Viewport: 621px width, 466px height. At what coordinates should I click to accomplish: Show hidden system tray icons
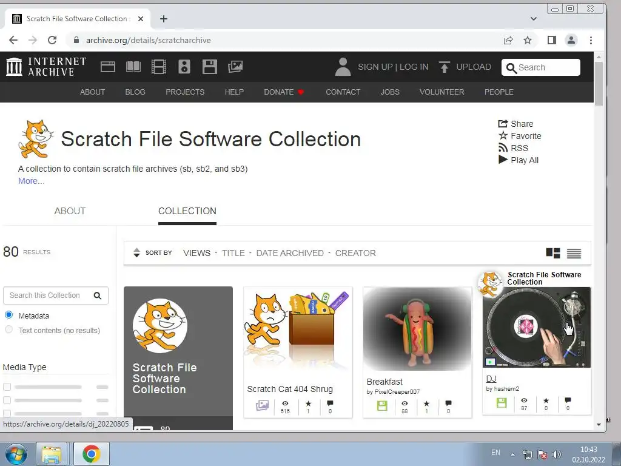512,454
